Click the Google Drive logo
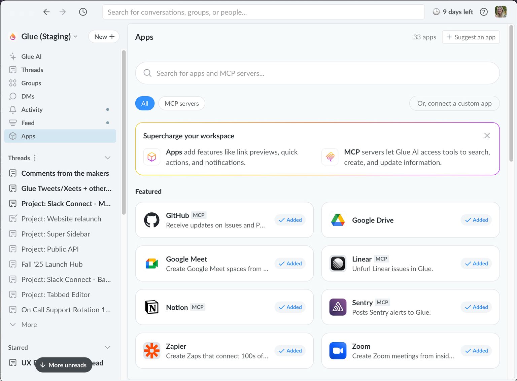517x381 pixels. [x=338, y=220]
